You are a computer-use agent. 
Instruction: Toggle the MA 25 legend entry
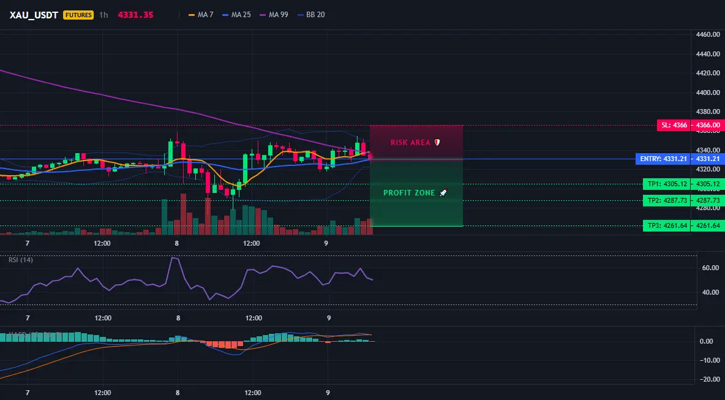click(236, 15)
